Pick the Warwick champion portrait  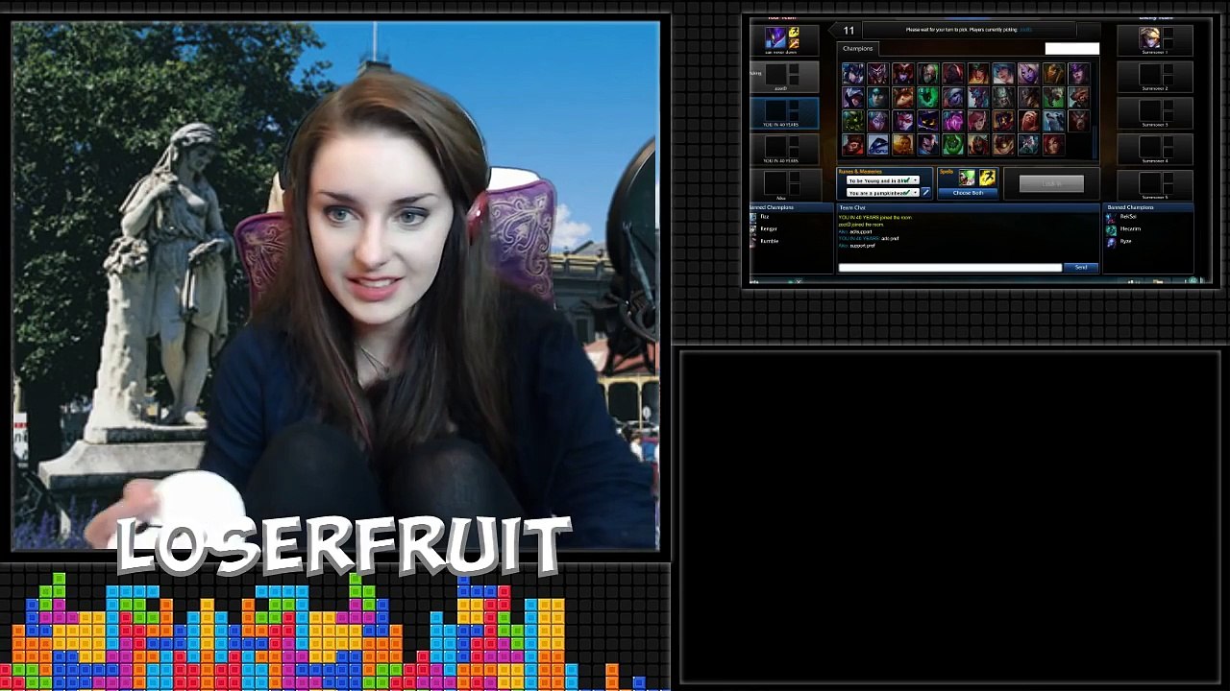point(1078,121)
